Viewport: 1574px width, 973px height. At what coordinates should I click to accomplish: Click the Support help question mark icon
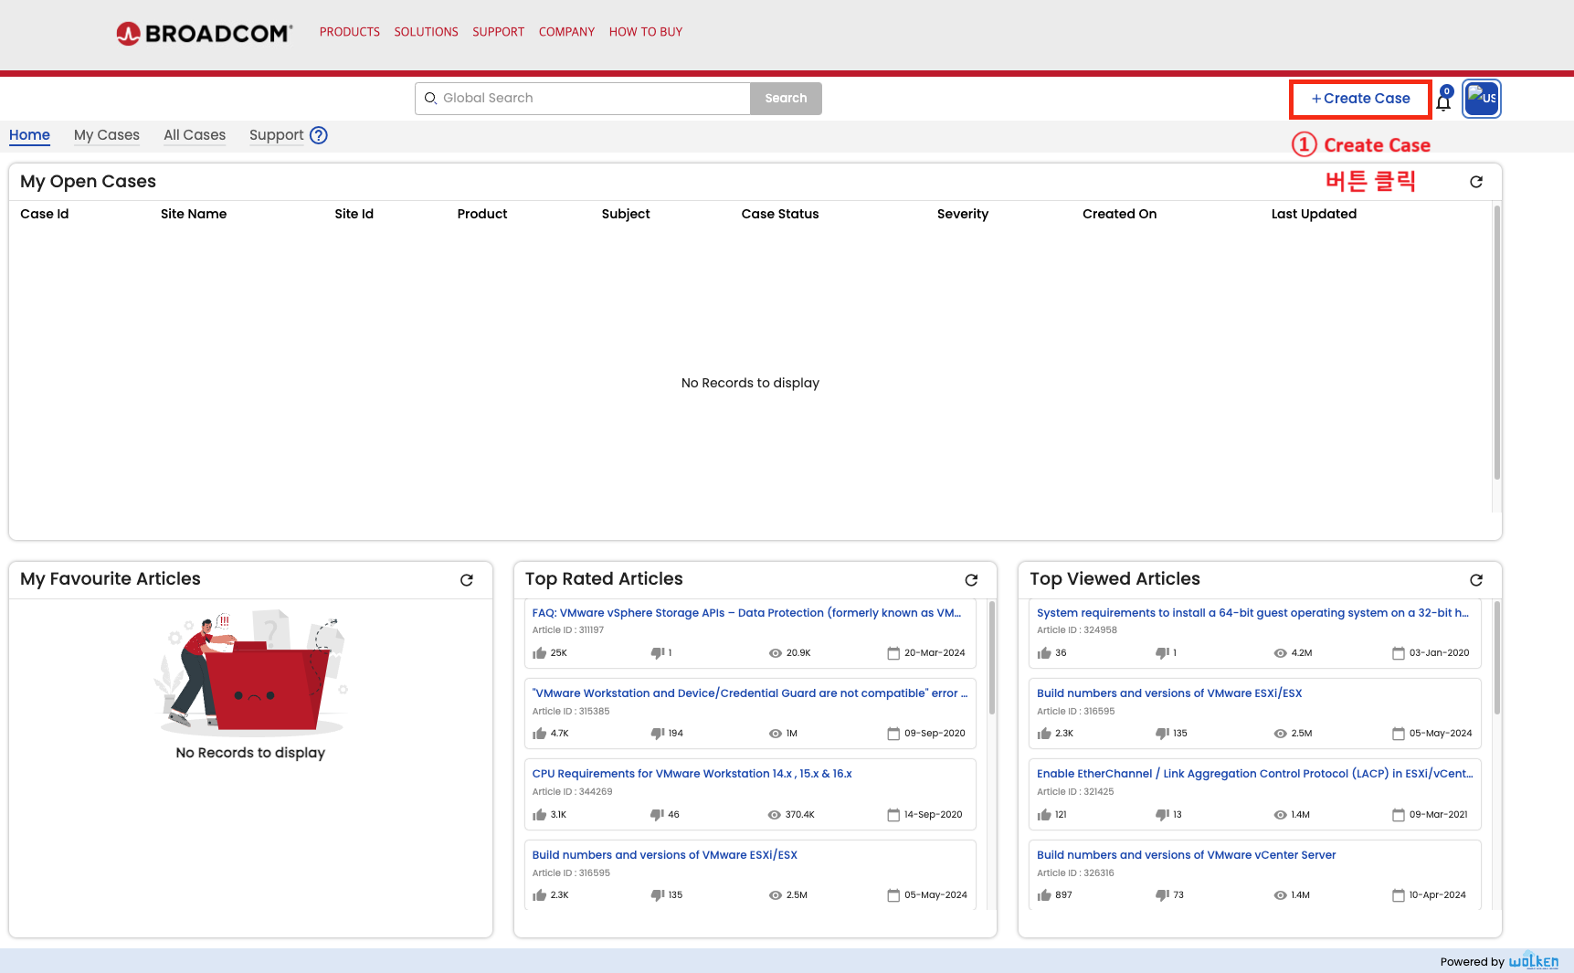(x=318, y=135)
